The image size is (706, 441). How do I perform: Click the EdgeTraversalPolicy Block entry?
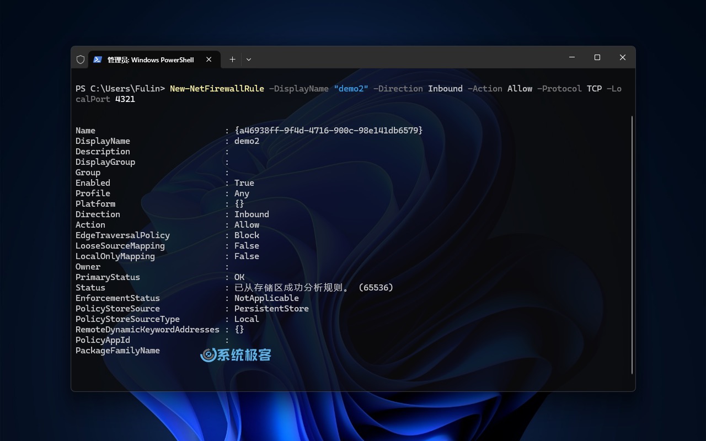247,235
